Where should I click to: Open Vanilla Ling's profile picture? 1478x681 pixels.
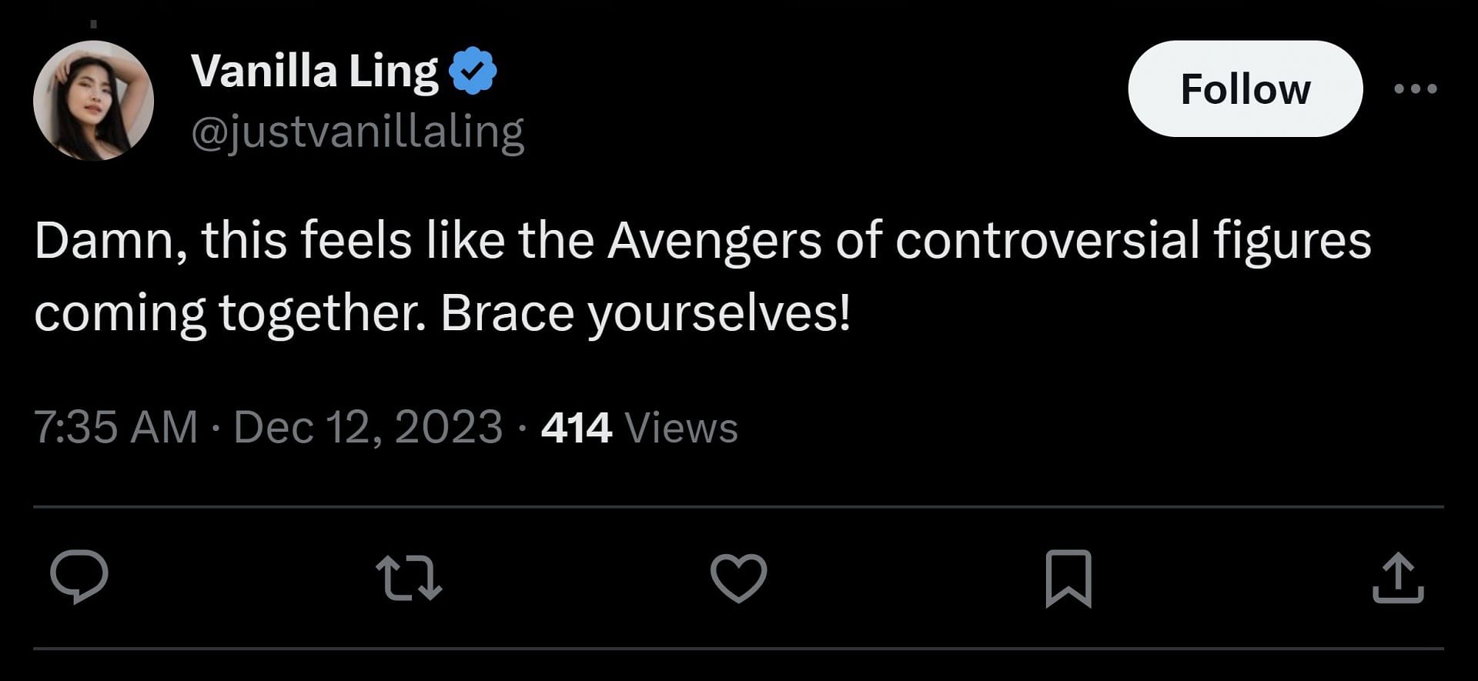[93, 101]
